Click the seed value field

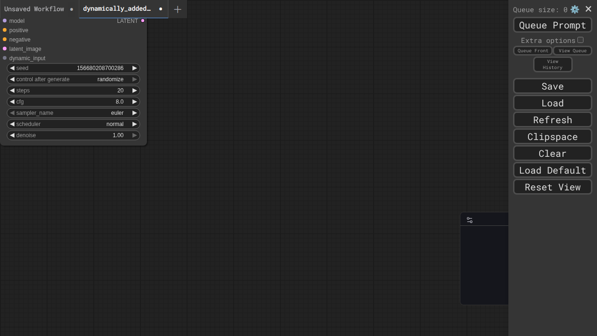point(73,68)
